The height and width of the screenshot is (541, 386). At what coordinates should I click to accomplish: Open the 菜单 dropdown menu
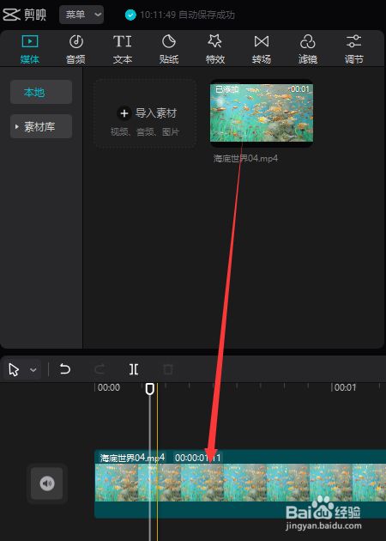pyautogui.click(x=81, y=15)
